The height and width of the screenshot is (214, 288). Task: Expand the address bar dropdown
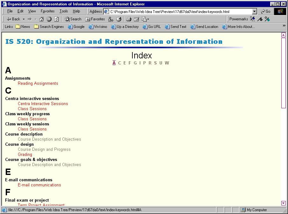click(254, 12)
